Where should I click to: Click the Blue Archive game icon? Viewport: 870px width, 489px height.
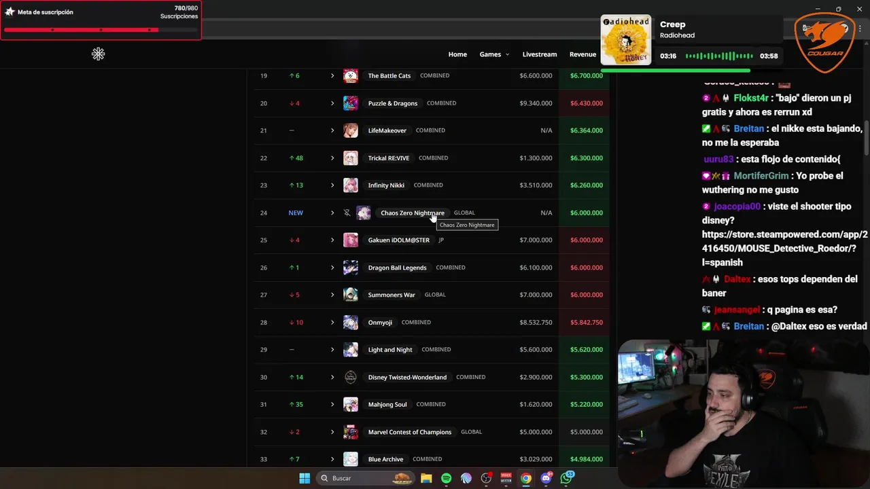pos(351,459)
